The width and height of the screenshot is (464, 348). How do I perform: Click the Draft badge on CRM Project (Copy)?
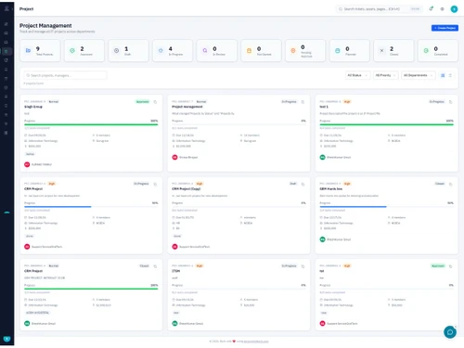click(x=292, y=184)
